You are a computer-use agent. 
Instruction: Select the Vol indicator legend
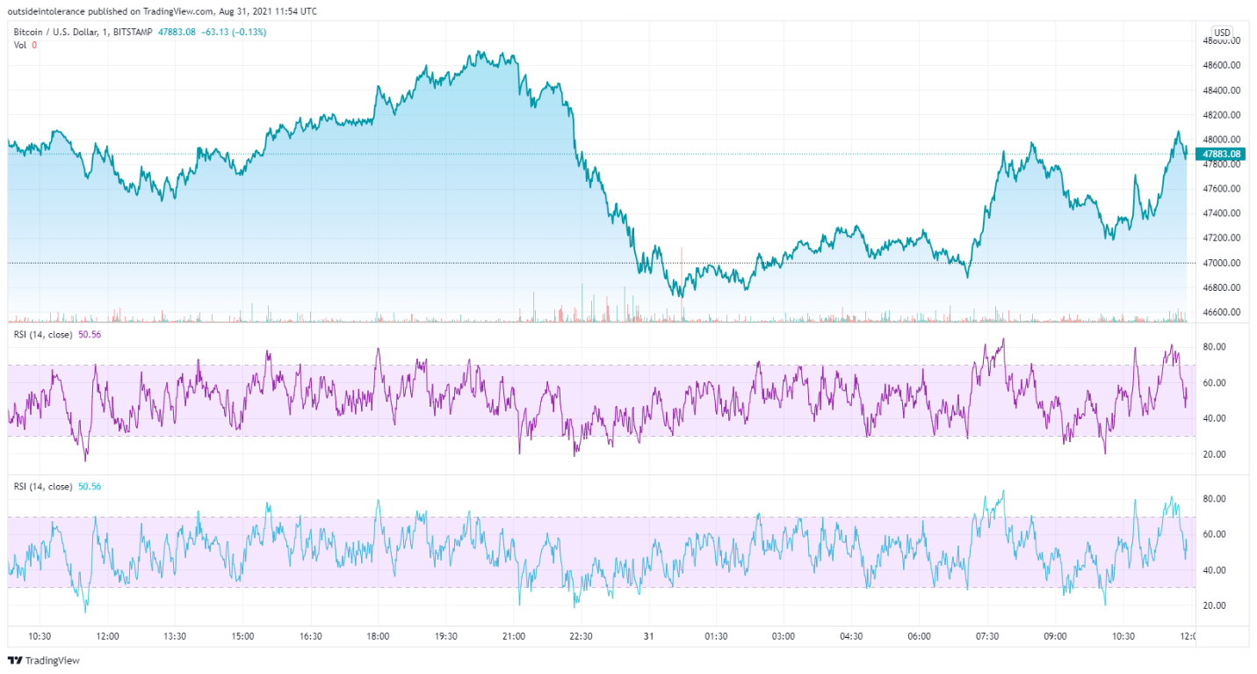tap(25, 45)
